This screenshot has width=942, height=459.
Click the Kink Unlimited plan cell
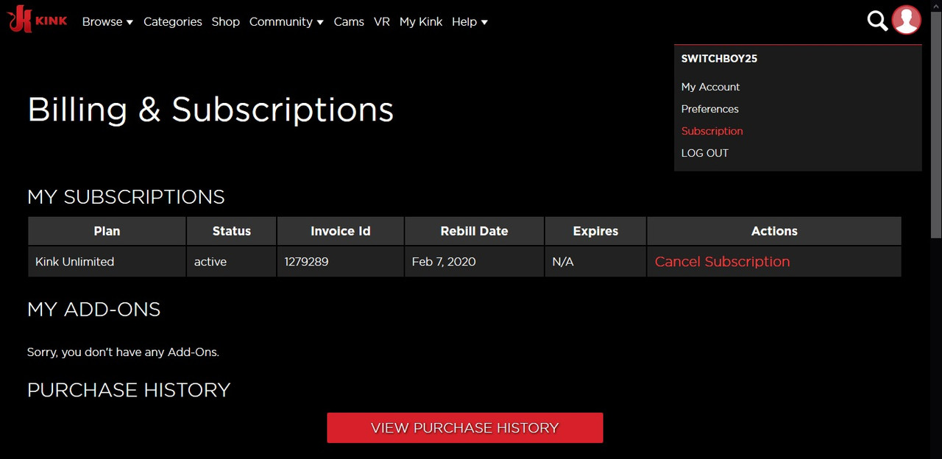107,262
